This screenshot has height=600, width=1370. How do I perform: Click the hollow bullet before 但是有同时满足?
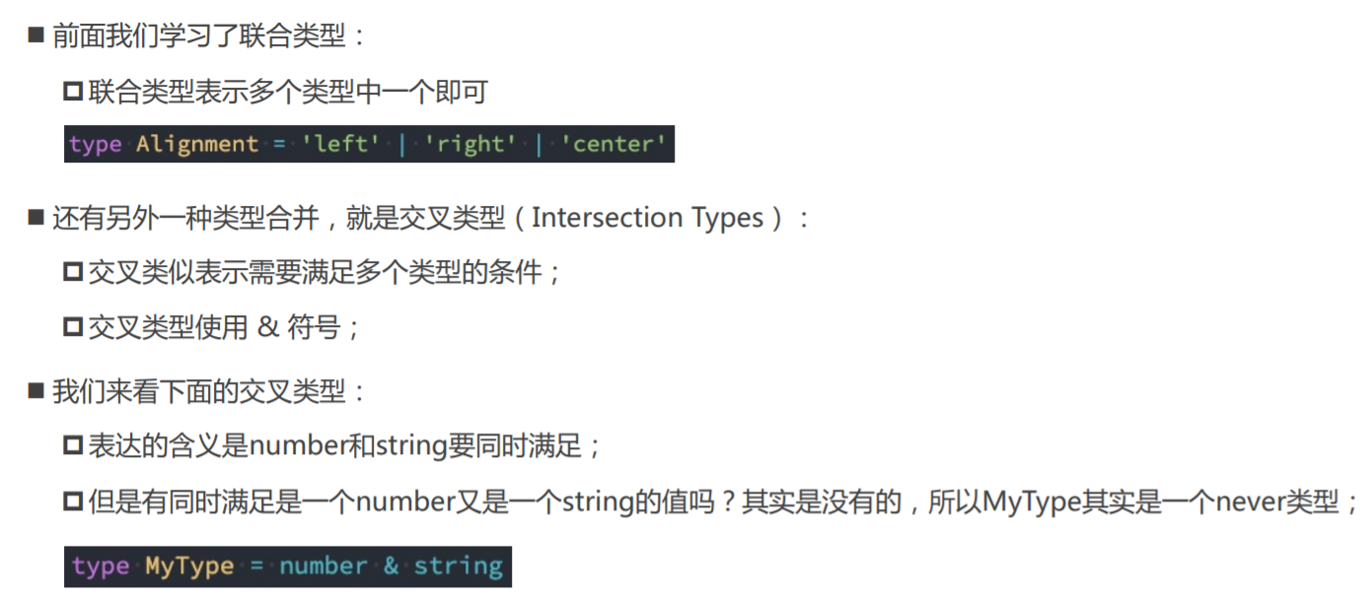click(73, 502)
